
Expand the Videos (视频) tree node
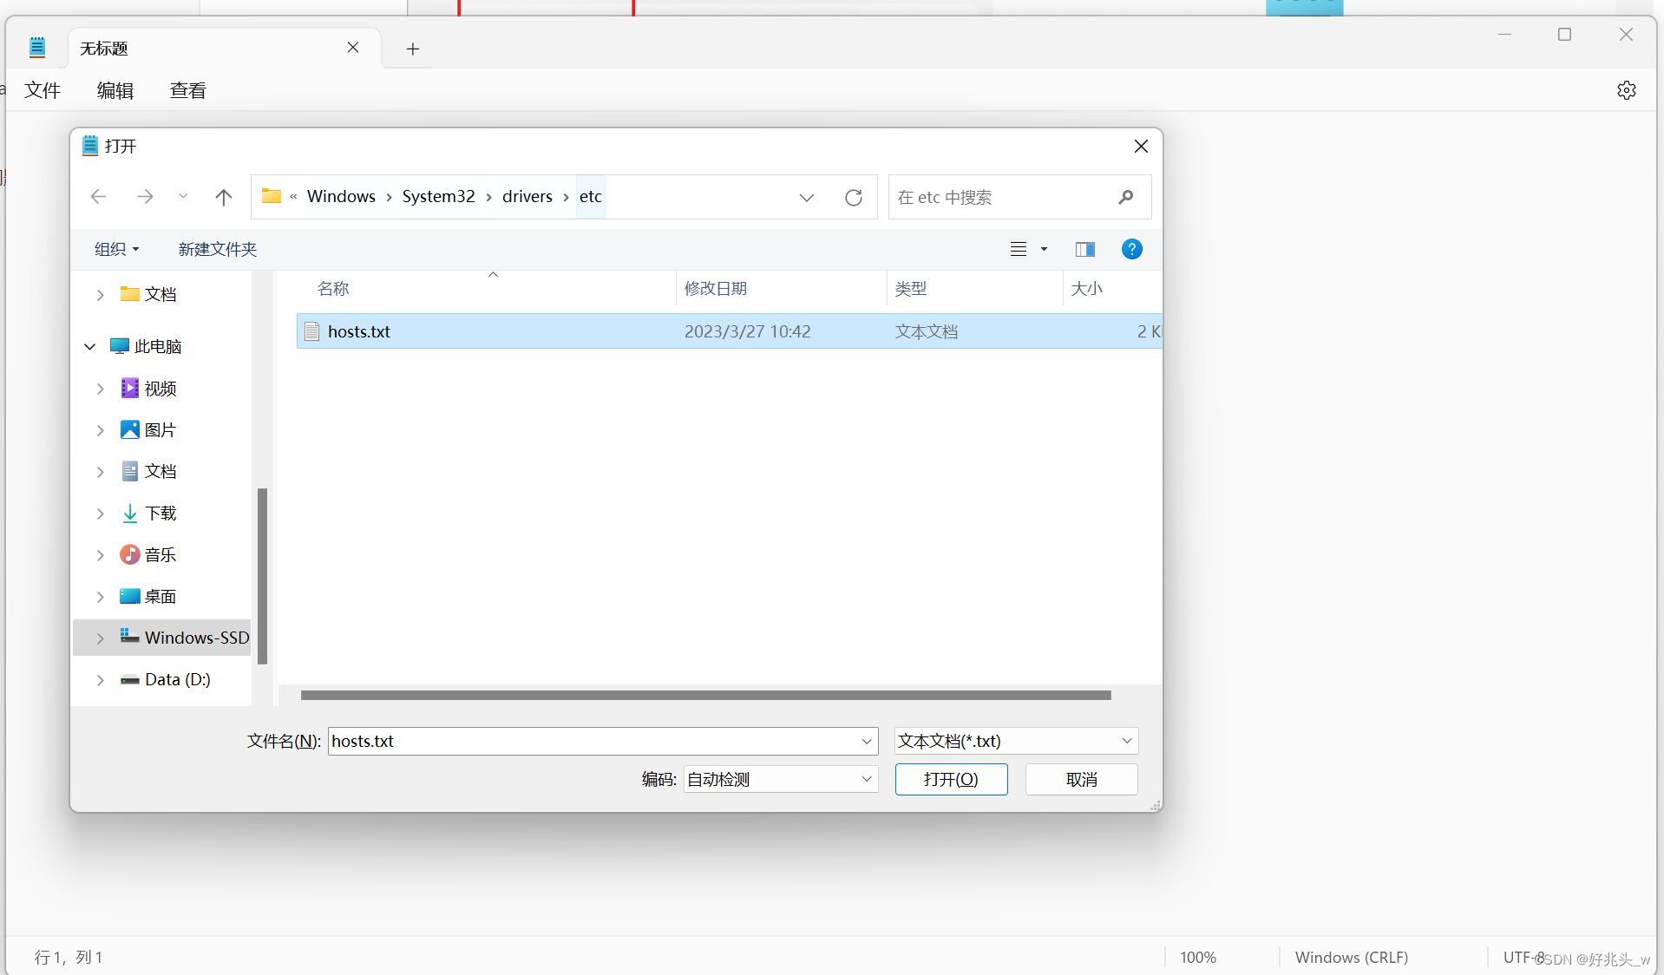(101, 389)
